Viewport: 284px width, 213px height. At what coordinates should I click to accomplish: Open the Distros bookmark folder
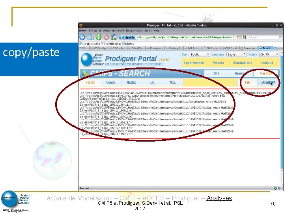coord(128,44)
